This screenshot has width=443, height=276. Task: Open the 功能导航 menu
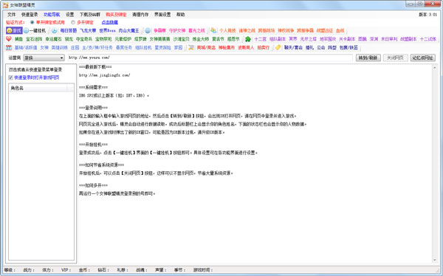52,15
